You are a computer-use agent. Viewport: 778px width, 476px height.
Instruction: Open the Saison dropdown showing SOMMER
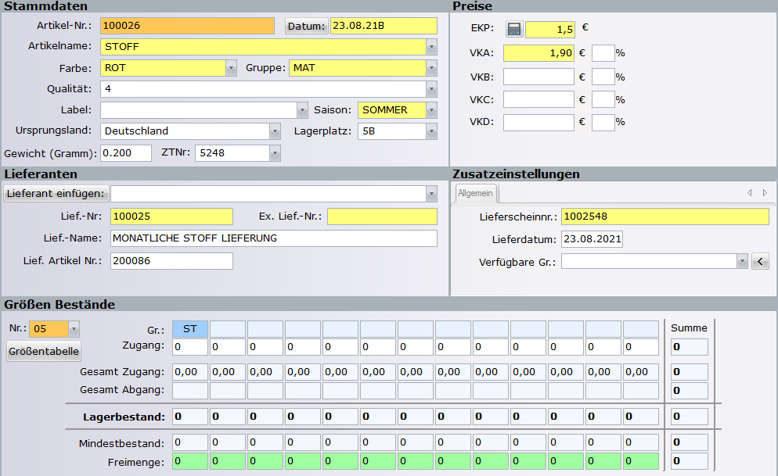[x=431, y=110]
